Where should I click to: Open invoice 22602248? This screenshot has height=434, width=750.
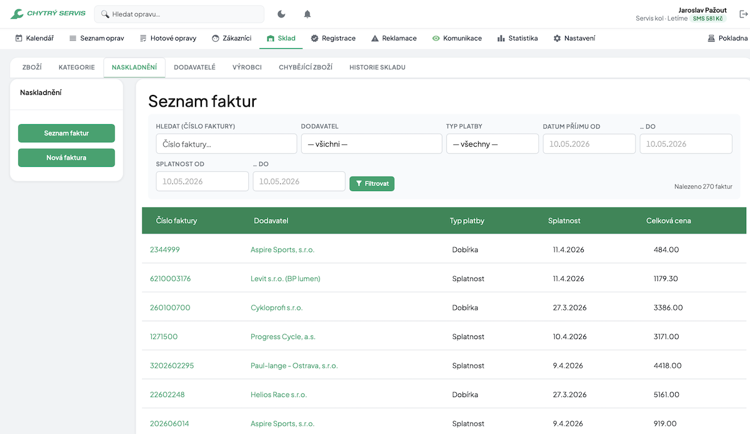coord(167,395)
